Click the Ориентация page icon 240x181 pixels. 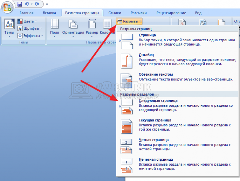pos(73,24)
